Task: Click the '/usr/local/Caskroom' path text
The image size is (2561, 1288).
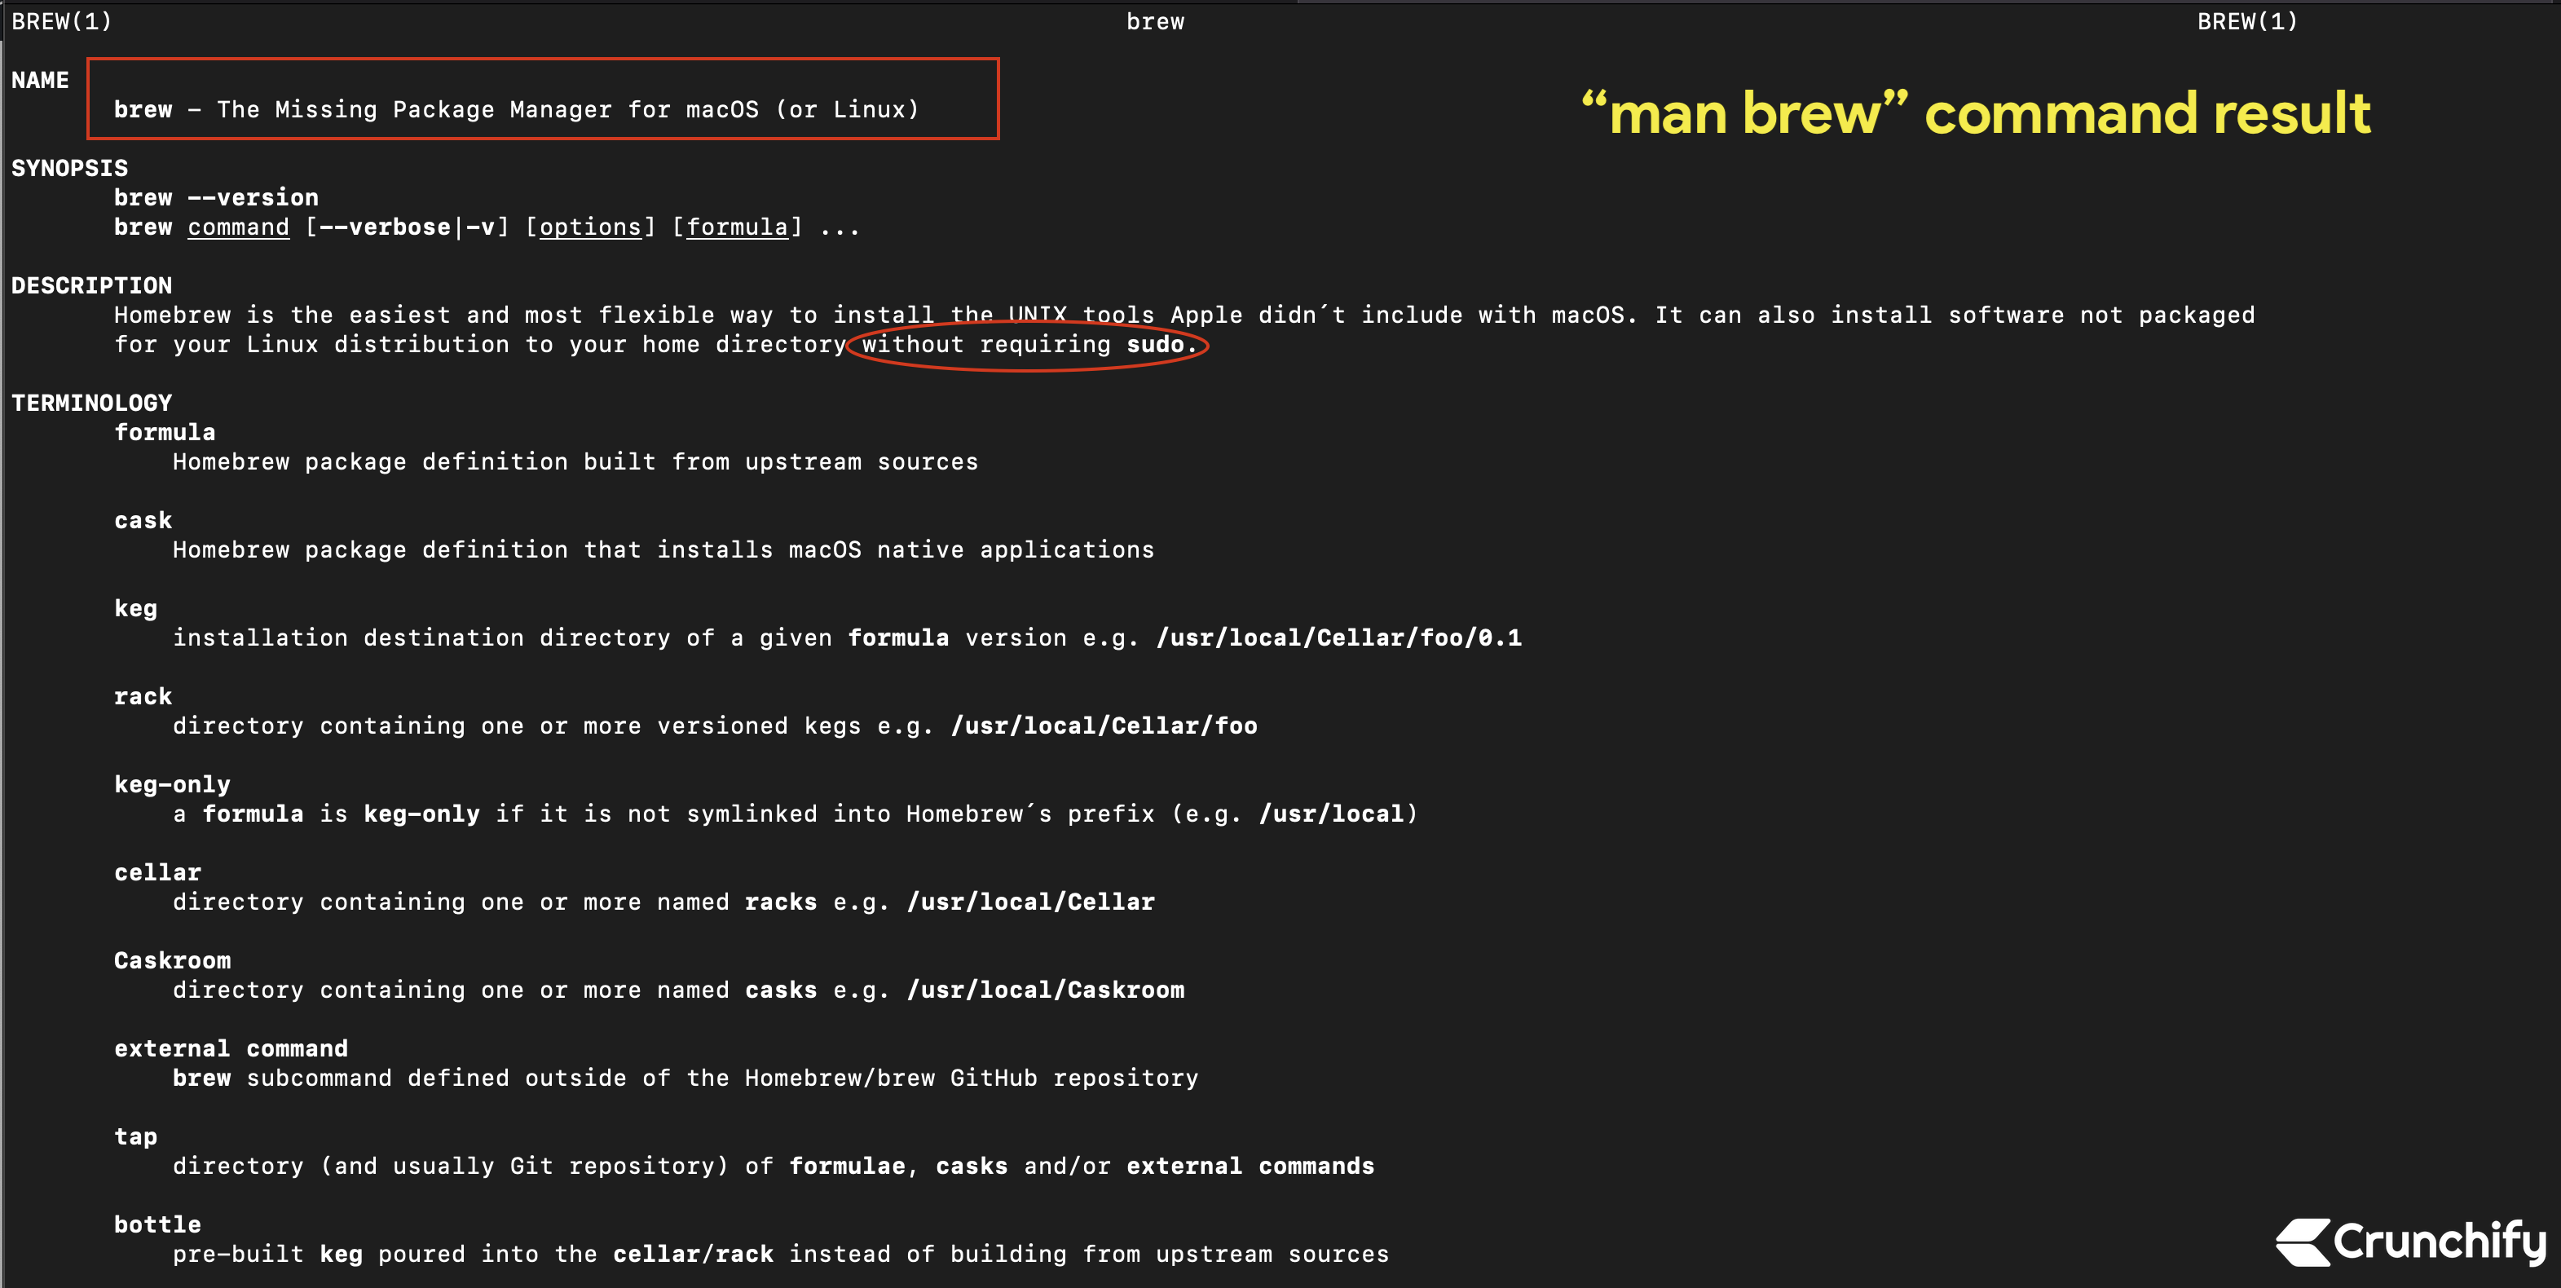Action: tap(1045, 990)
